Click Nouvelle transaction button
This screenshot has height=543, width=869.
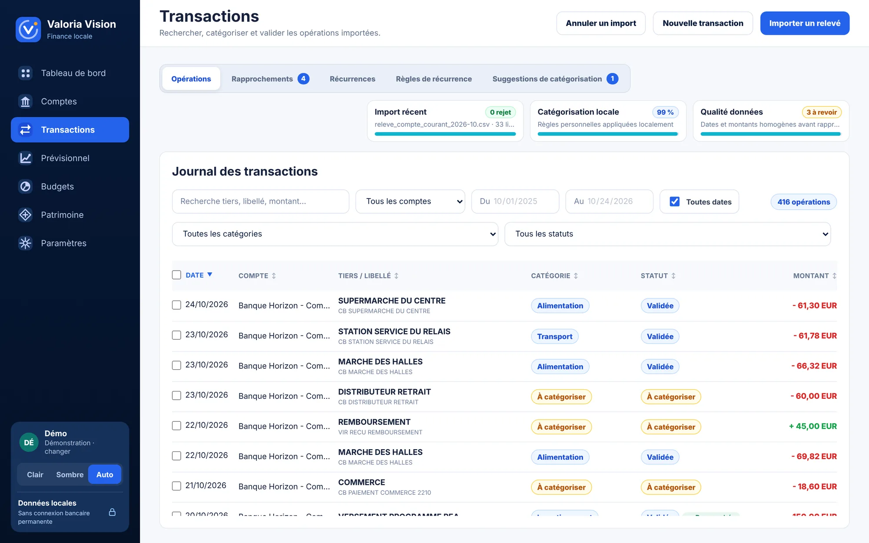[x=703, y=23]
